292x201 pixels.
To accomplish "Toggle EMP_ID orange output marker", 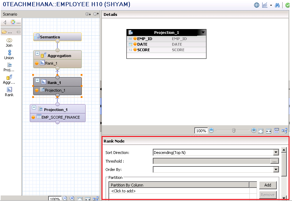I will 135,39.
